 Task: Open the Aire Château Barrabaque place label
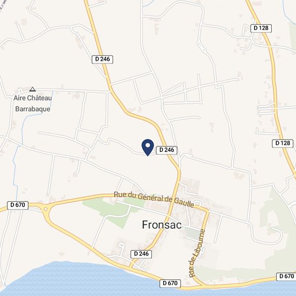(33, 103)
